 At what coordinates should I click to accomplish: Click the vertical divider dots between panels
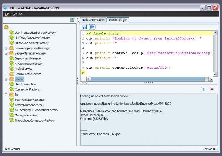[x=78, y=81]
